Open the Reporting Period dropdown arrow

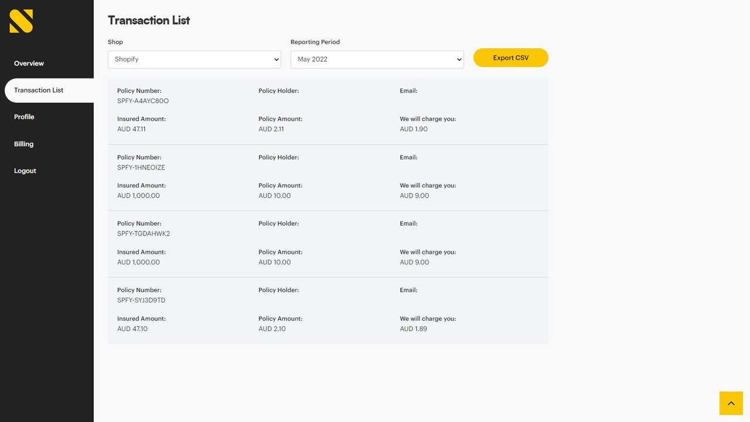coord(459,59)
